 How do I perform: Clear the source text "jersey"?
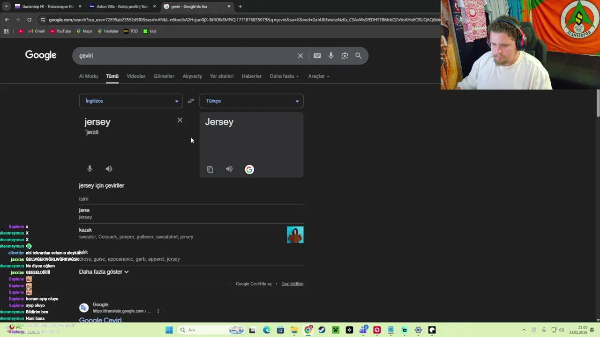180,120
